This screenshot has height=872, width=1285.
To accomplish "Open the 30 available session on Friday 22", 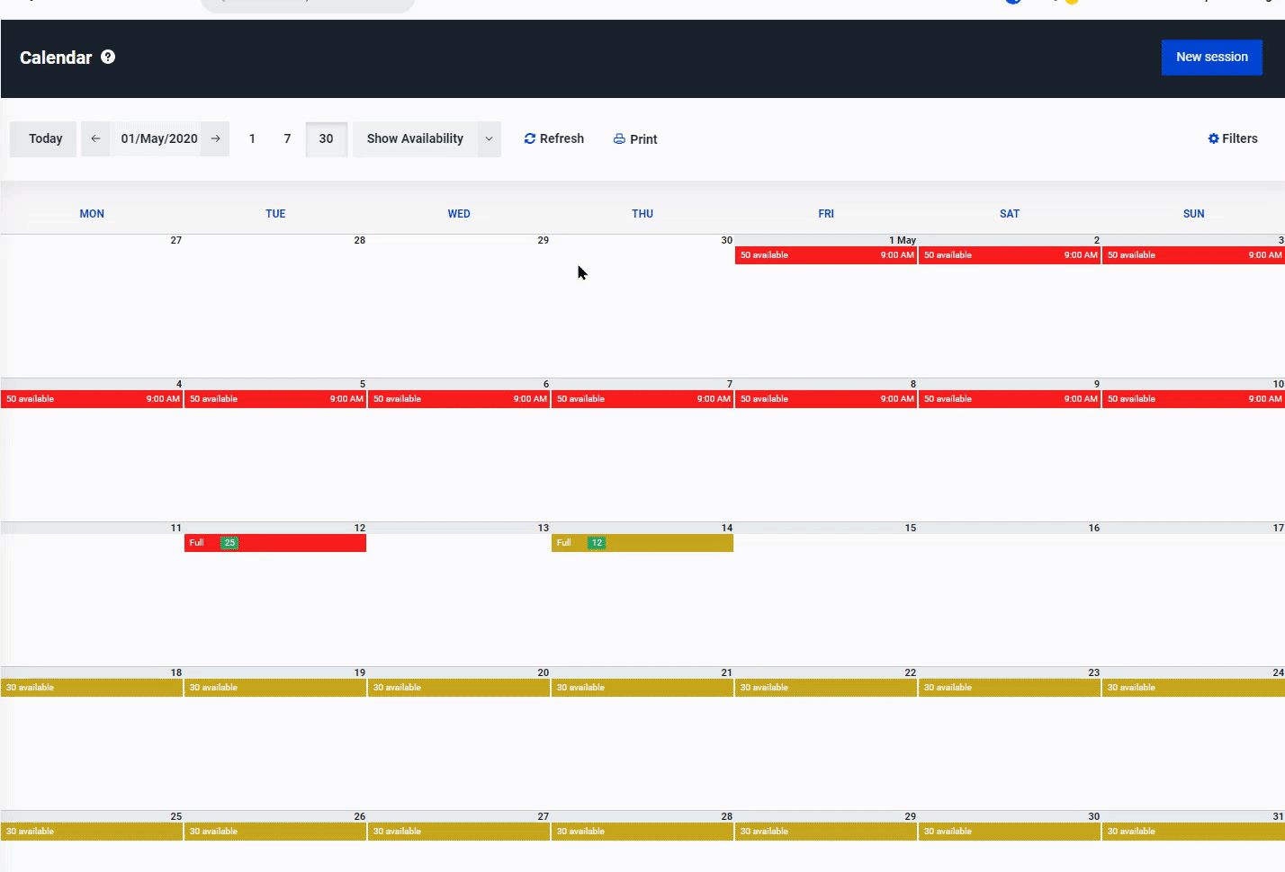I will [x=826, y=688].
